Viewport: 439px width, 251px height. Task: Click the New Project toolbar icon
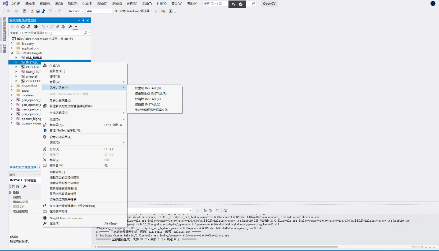[24, 11]
